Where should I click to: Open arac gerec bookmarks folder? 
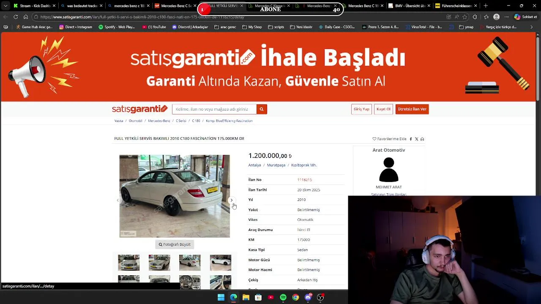pos(225,27)
